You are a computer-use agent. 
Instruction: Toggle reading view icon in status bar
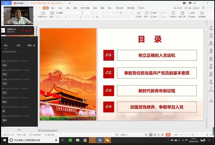(158, 135)
